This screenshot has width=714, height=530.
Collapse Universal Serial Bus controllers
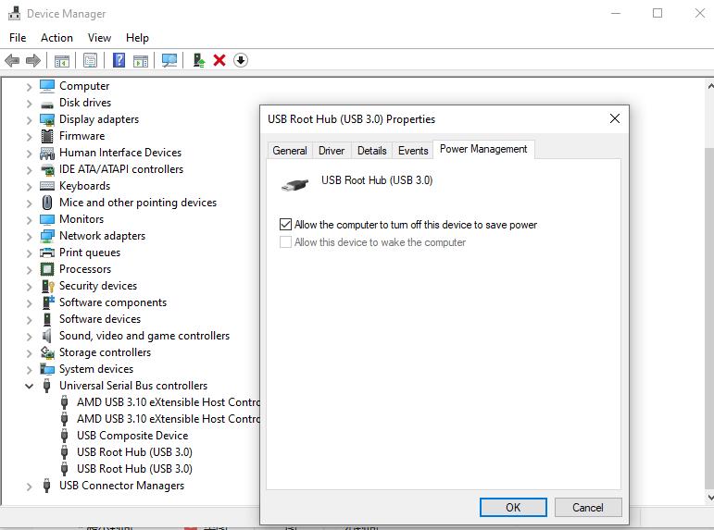tap(29, 387)
